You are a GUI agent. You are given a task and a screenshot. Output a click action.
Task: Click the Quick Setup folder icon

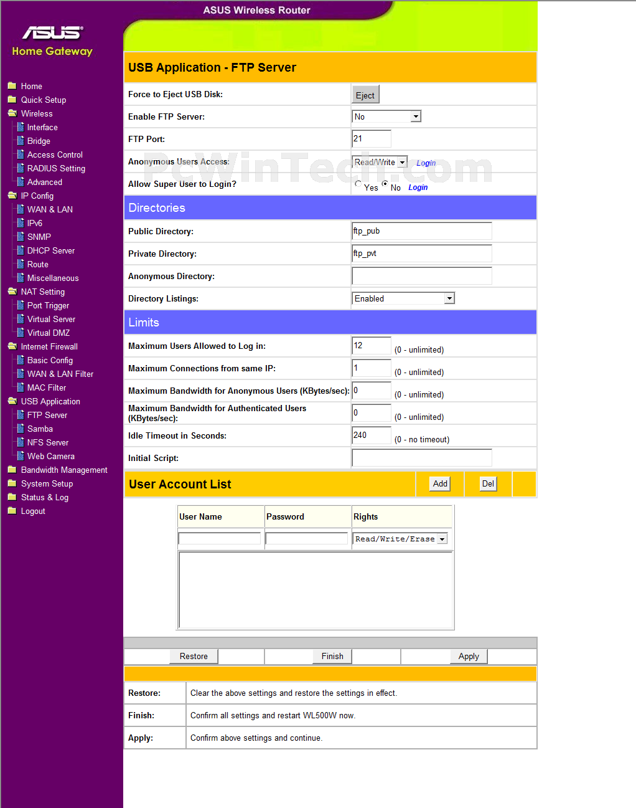coord(12,100)
